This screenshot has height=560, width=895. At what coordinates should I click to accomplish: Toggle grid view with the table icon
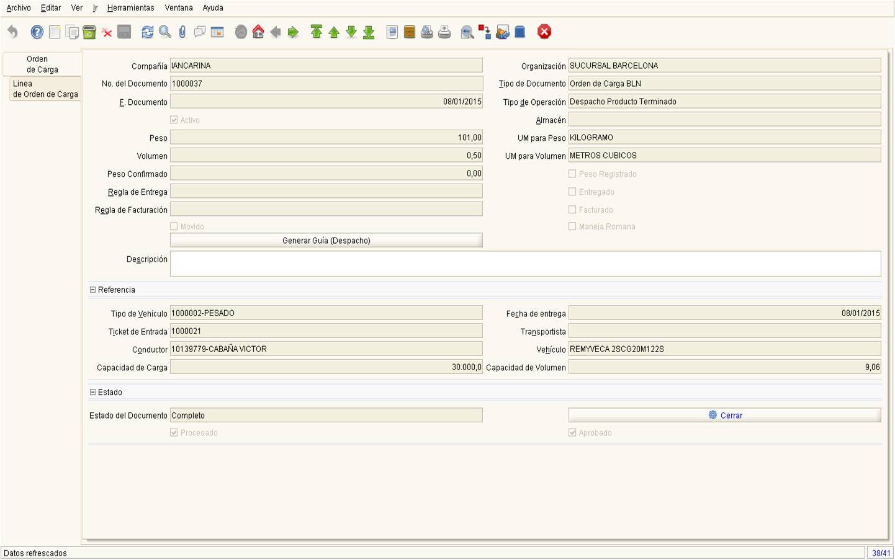coord(217,32)
